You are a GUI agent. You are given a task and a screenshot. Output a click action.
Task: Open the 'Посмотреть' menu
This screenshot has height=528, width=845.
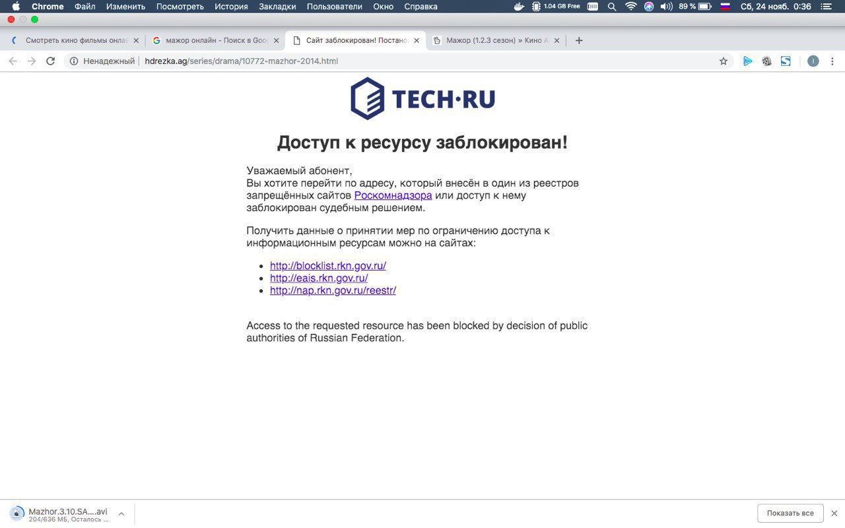[180, 7]
